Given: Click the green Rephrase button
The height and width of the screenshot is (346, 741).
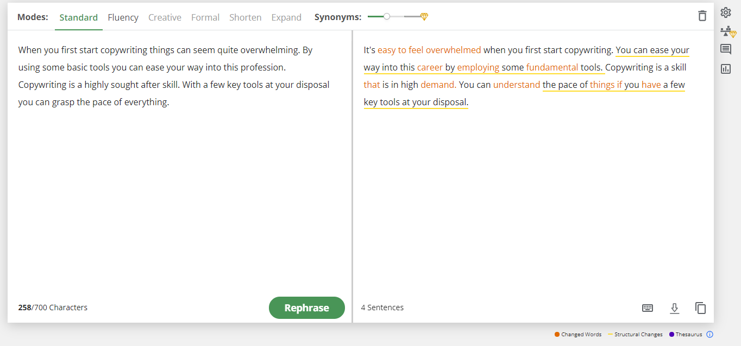Looking at the screenshot, I should 307,307.
